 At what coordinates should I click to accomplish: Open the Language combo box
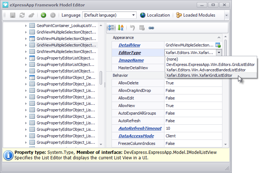109,15
